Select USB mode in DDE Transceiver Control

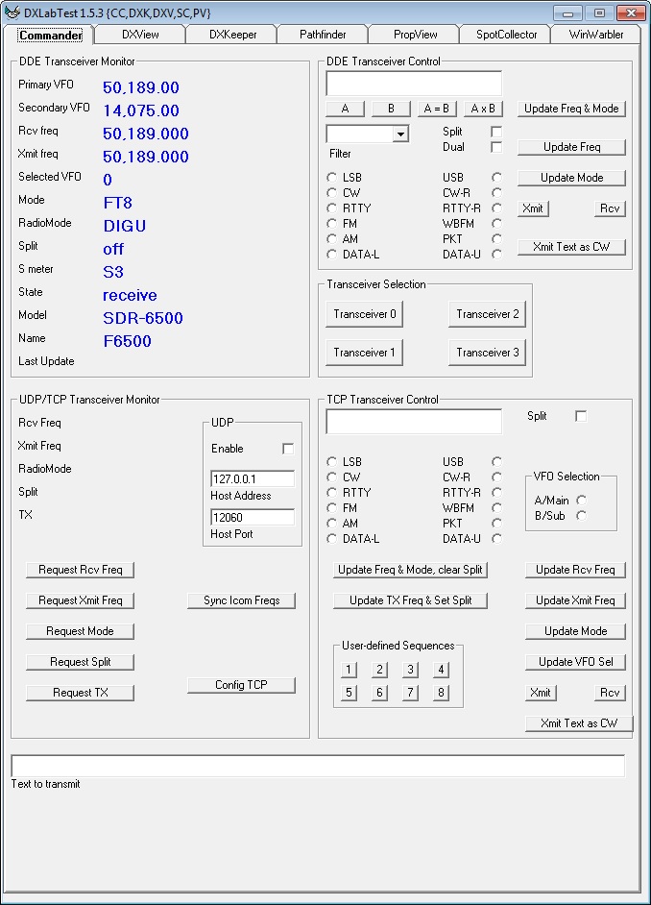coord(496,177)
